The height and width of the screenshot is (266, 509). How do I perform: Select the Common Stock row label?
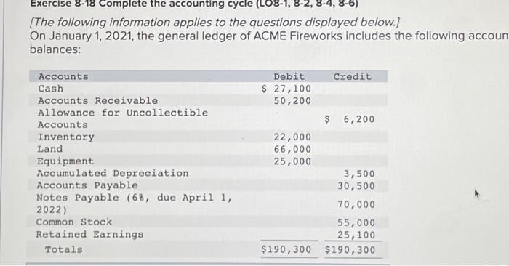click(x=74, y=222)
